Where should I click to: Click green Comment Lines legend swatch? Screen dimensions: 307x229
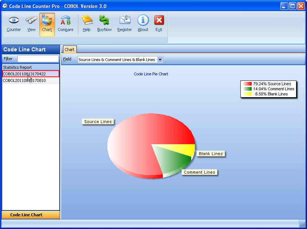tap(248, 89)
